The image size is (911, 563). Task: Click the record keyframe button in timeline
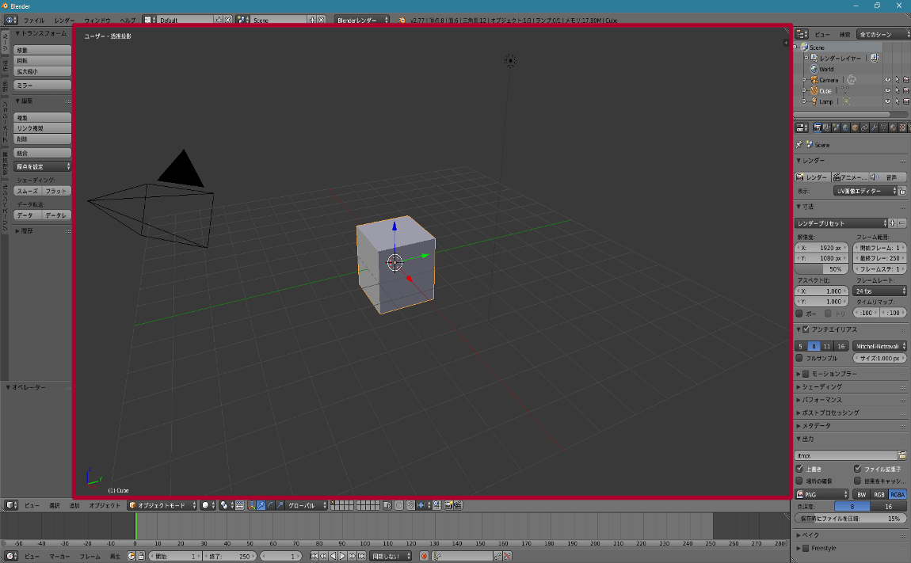coord(424,557)
